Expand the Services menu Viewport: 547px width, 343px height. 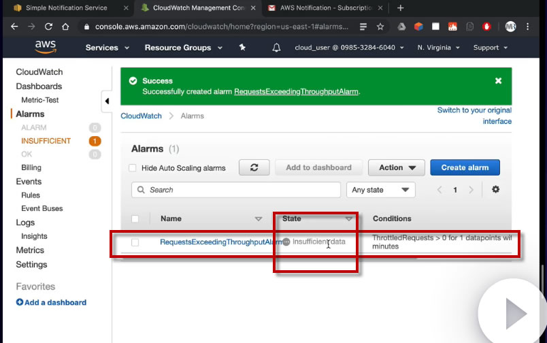point(107,48)
